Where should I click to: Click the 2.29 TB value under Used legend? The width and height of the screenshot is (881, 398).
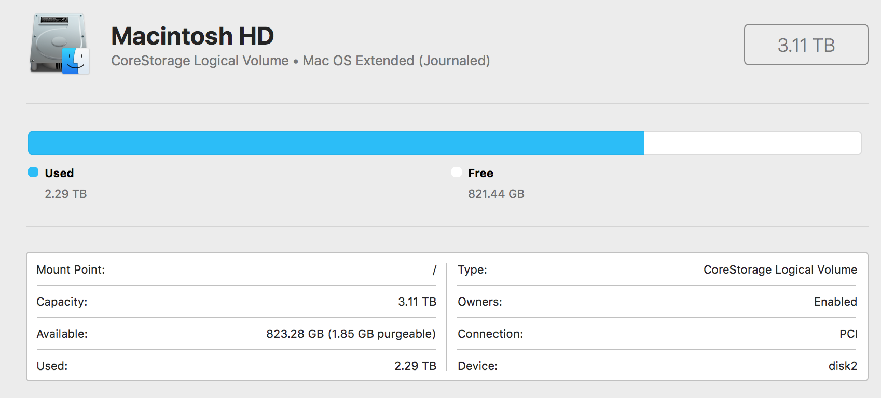[x=66, y=194]
